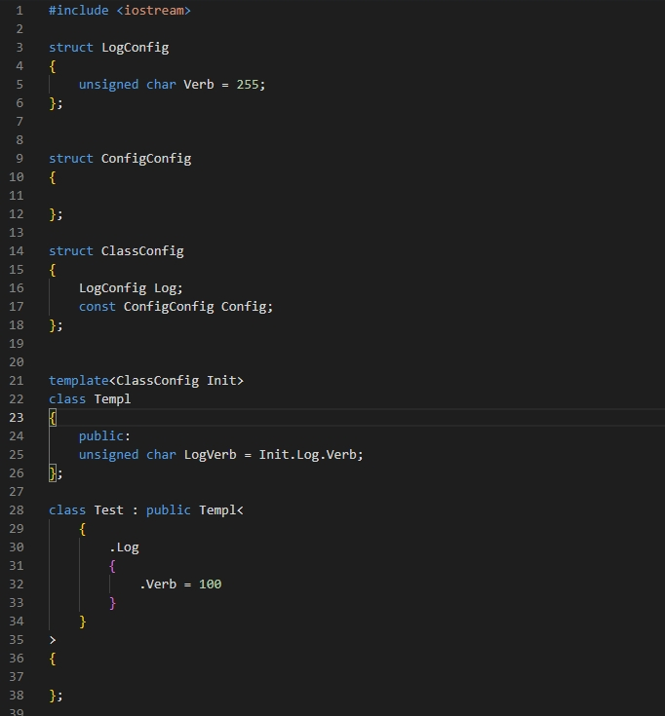
Task: Click the Templ class name on line 22
Action: point(112,398)
